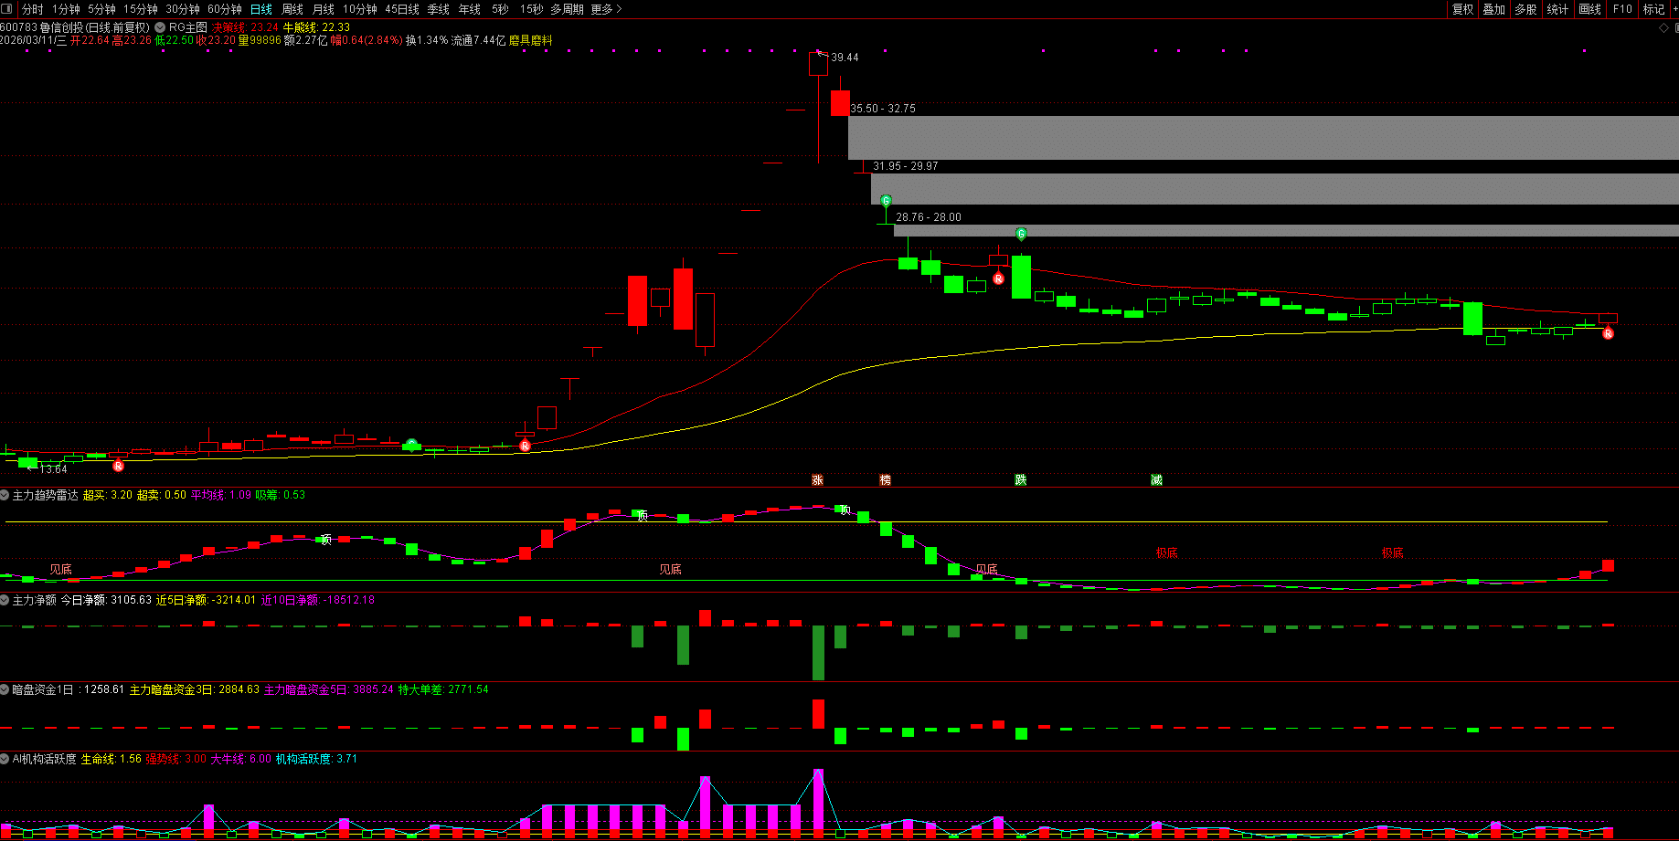Image resolution: width=1679 pixels, height=841 pixels.
Task: Switch to the 60分钟 period tab
Action: 225,9
